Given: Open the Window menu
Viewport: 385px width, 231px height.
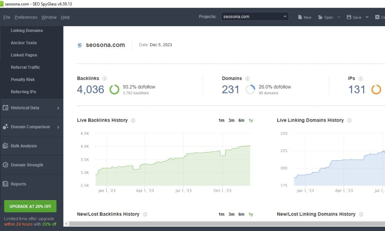Looking at the screenshot, I should tap(49, 17).
